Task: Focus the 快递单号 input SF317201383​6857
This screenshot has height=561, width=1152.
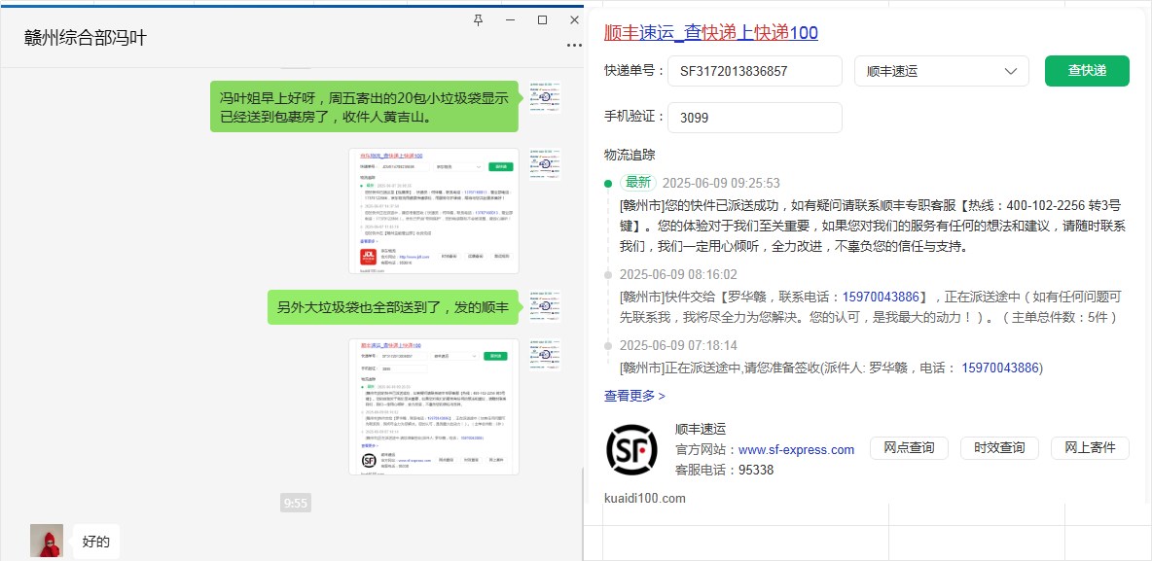Action: [x=754, y=71]
